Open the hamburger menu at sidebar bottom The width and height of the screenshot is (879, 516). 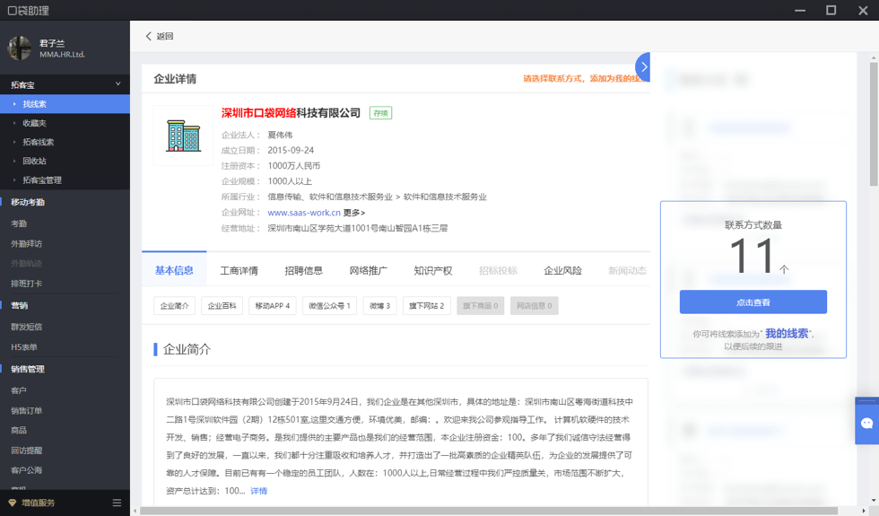click(x=117, y=503)
